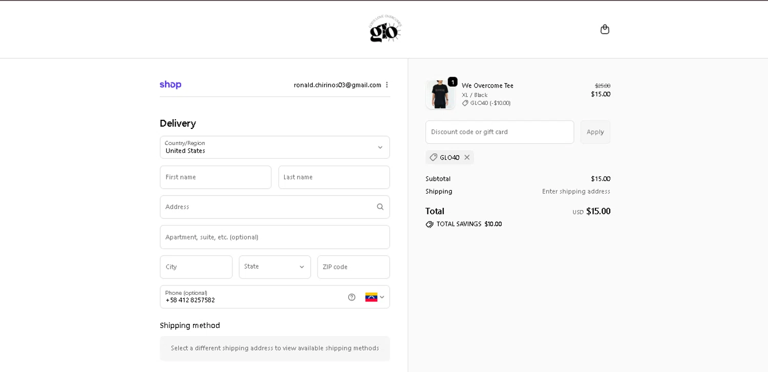The image size is (768, 372).
Task: Click the We Overcome Tee thumbnail
Action: coord(440,95)
